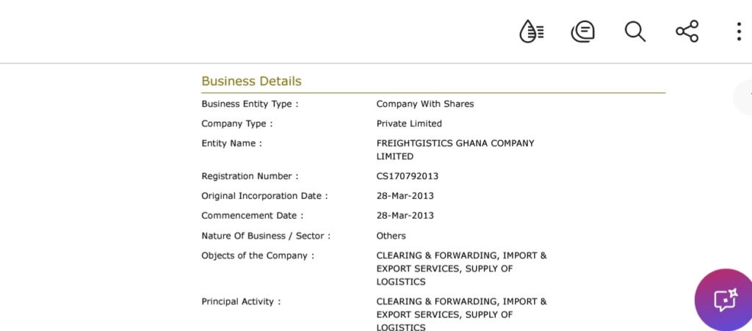Click the Business Entity Type label
The height and width of the screenshot is (331, 752).
click(250, 104)
